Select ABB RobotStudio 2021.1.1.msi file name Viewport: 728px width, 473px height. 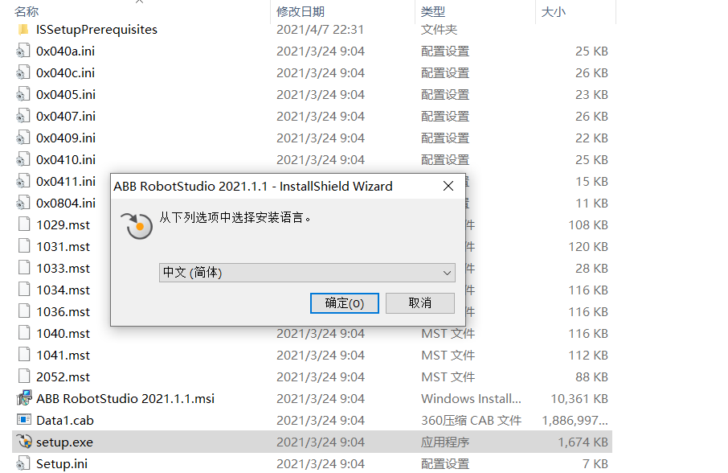[125, 399]
